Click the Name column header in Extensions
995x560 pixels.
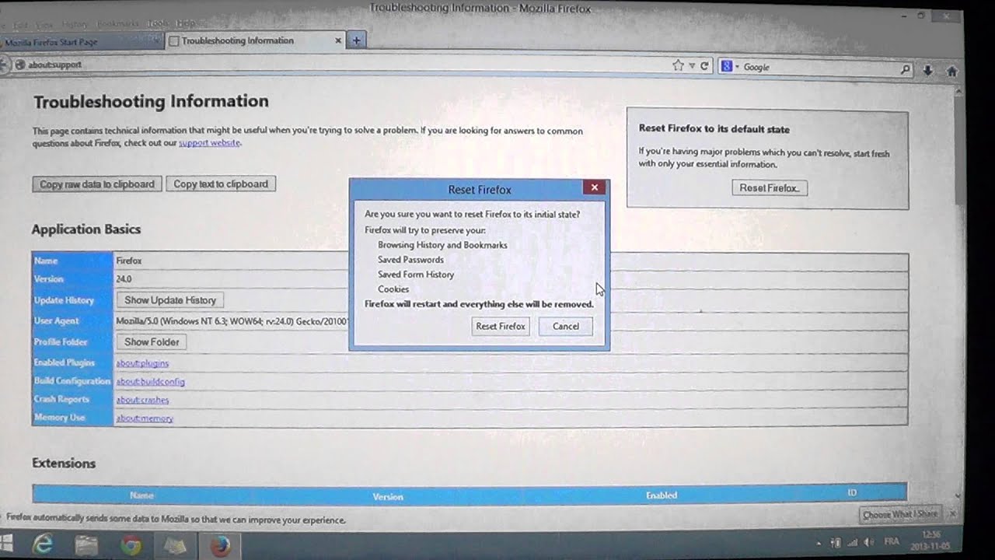point(141,495)
